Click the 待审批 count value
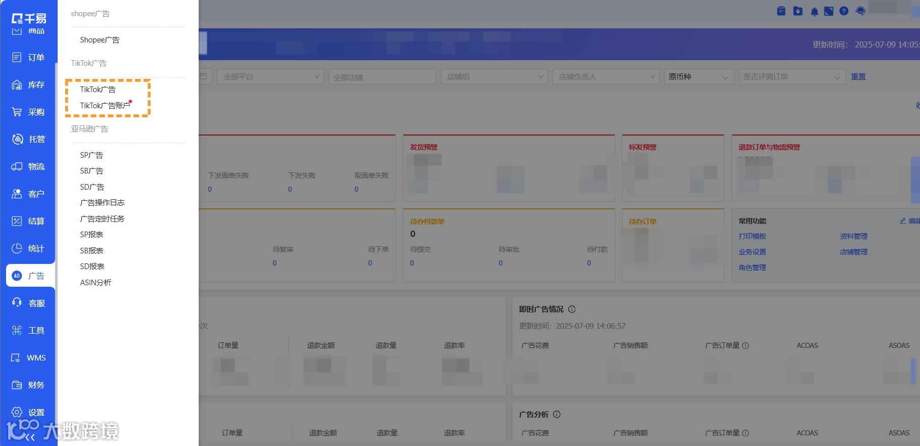The width and height of the screenshot is (920, 446). tap(500, 263)
